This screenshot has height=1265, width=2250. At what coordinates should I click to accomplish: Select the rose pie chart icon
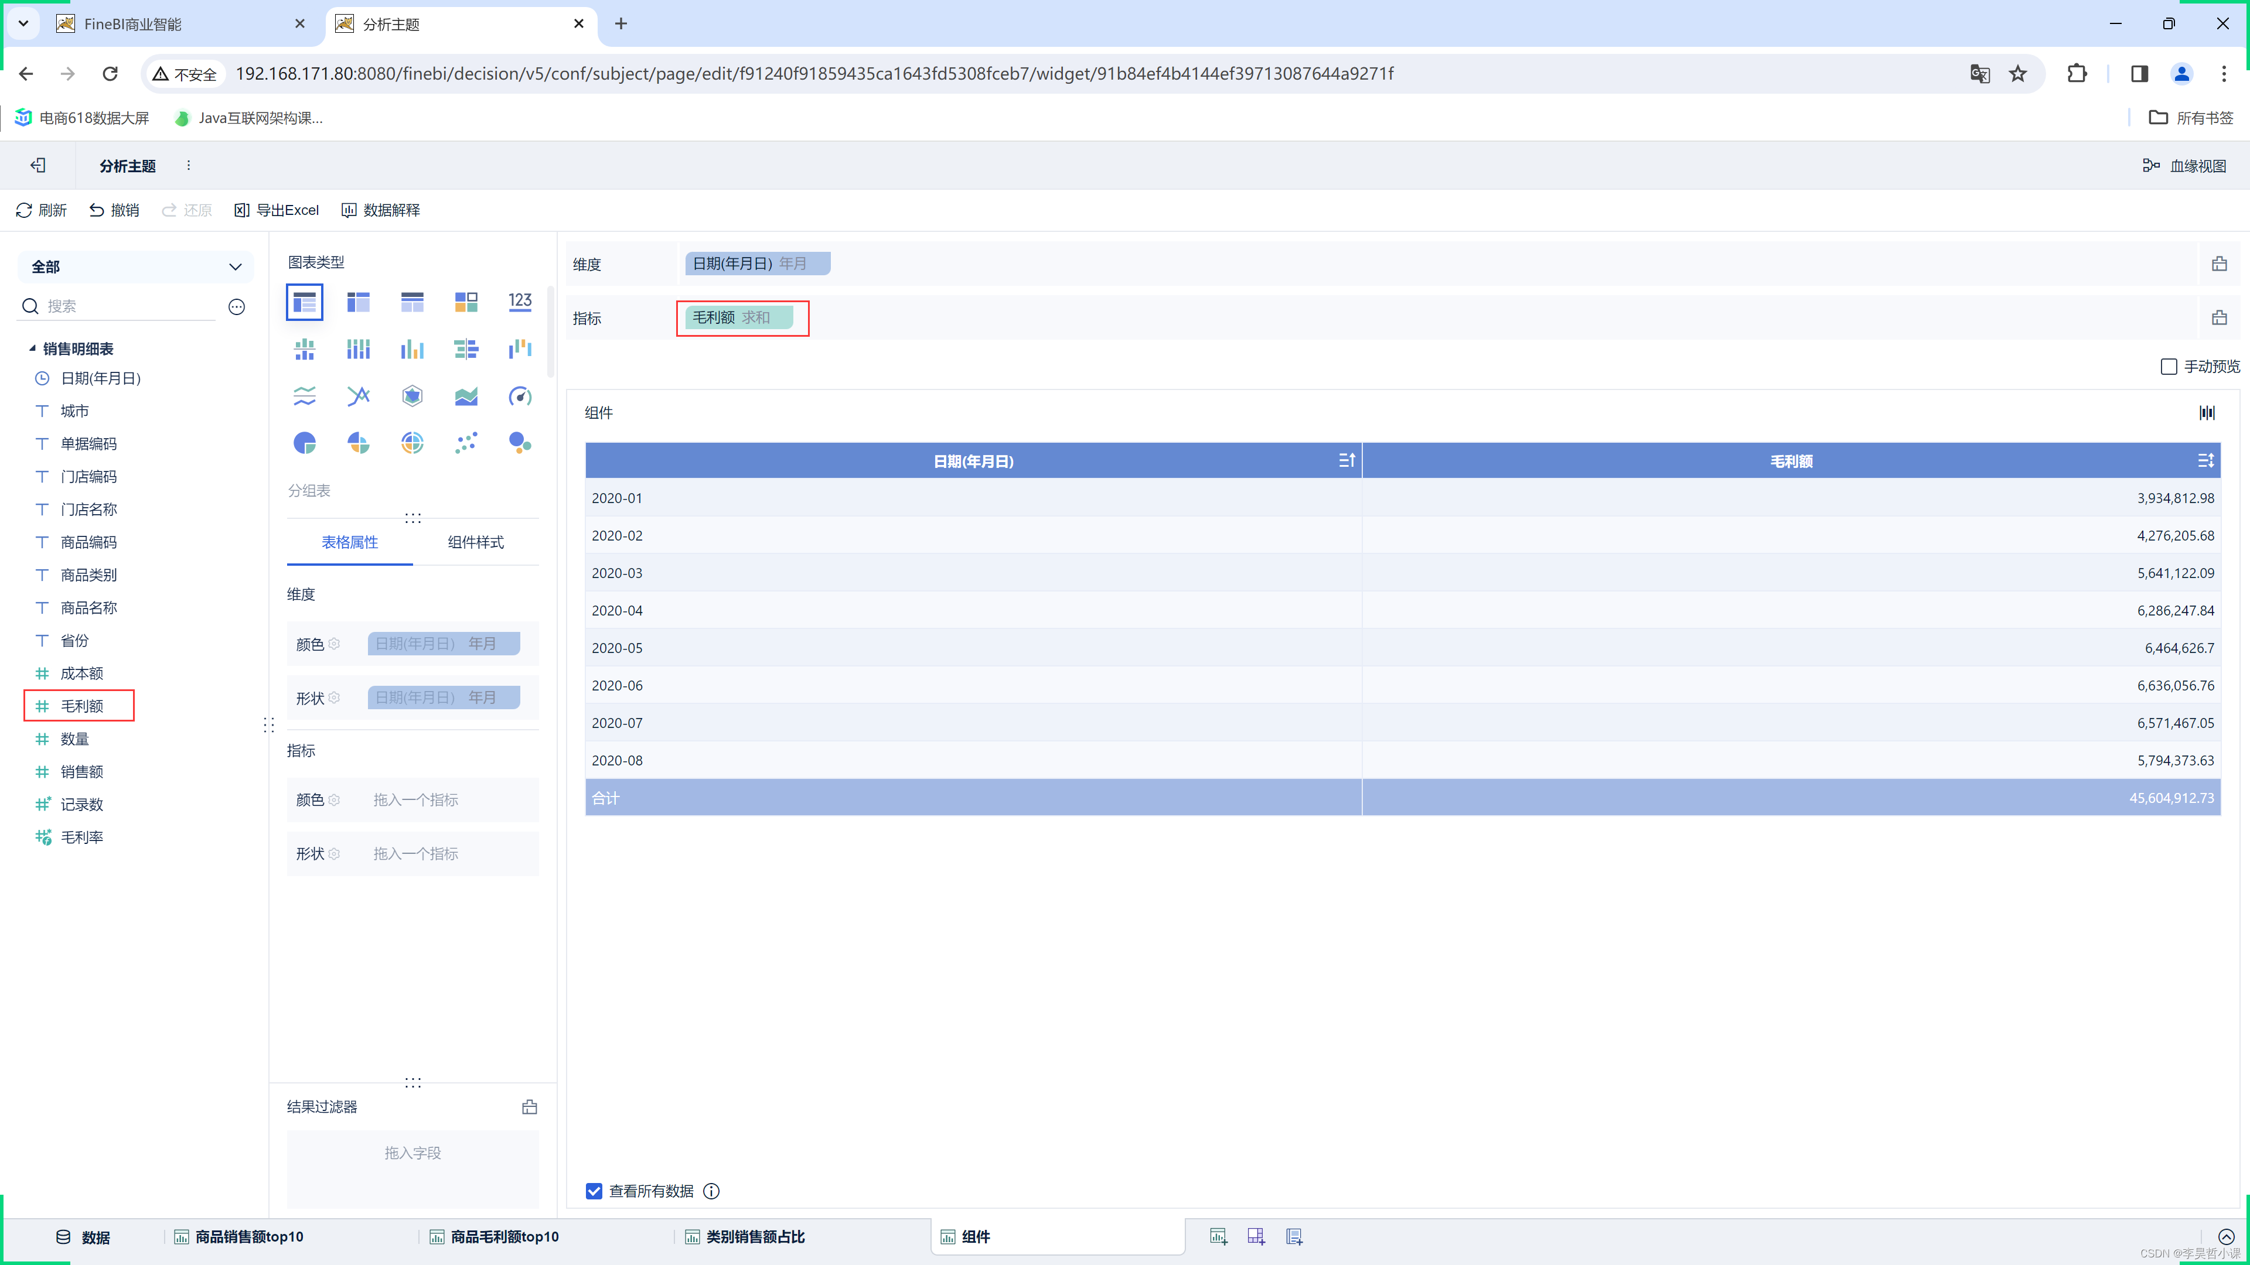pyautogui.click(x=358, y=443)
